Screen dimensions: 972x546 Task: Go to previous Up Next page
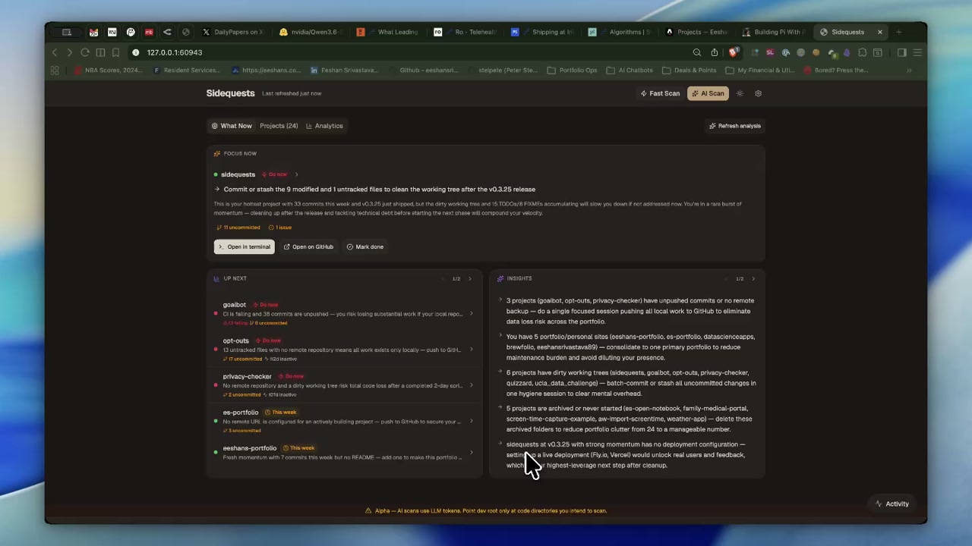point(443,278)
